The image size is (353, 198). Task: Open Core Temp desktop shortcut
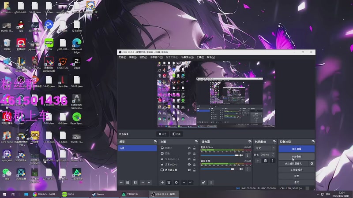click(7, 137)
